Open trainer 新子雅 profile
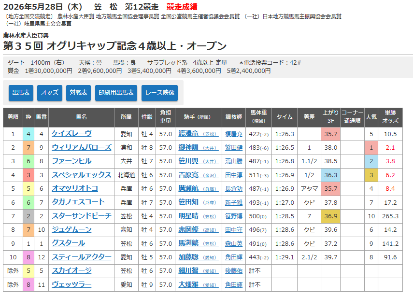This screenshot has width=413, height=297. click(x=234, y=202)
